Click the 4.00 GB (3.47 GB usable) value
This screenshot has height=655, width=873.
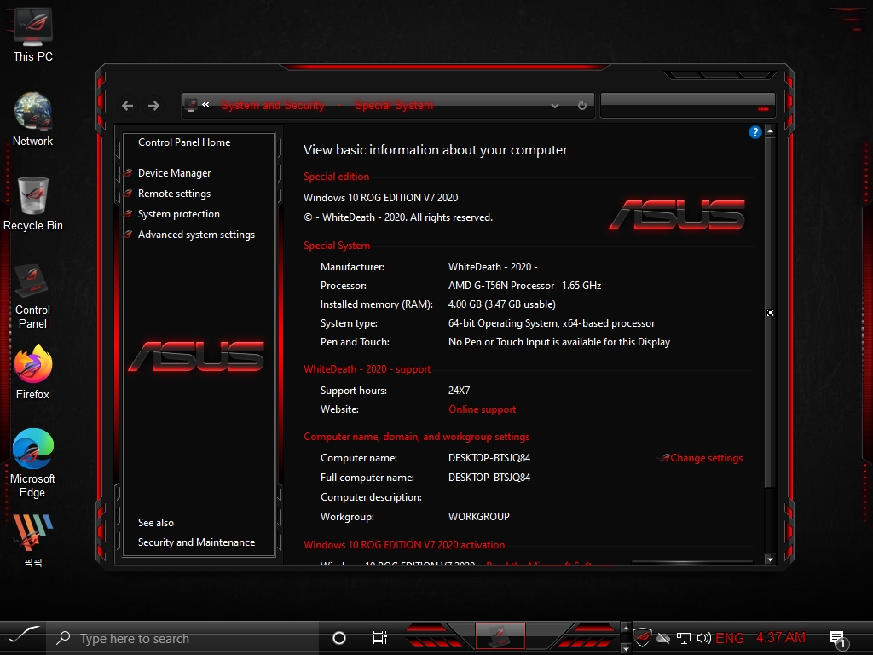click(501, 304)
